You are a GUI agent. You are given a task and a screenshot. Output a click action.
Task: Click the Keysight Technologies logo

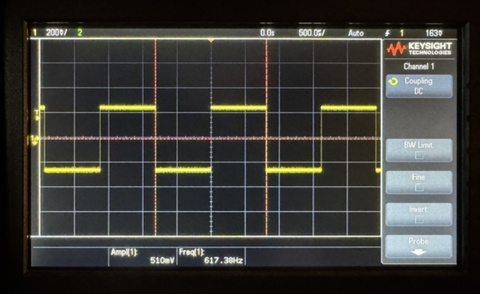coord(419,49)
